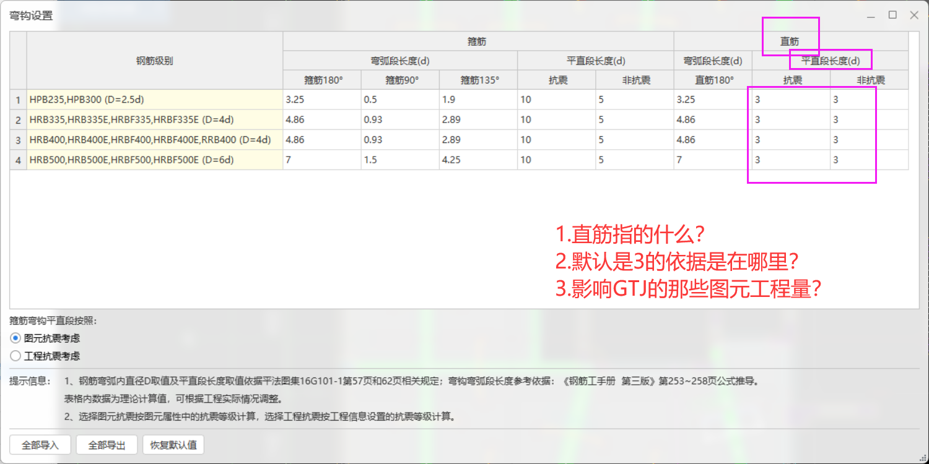
Task: Edit 直筋 抗震 value 3 in HPB235 row
Action: [x=792, y=100]
